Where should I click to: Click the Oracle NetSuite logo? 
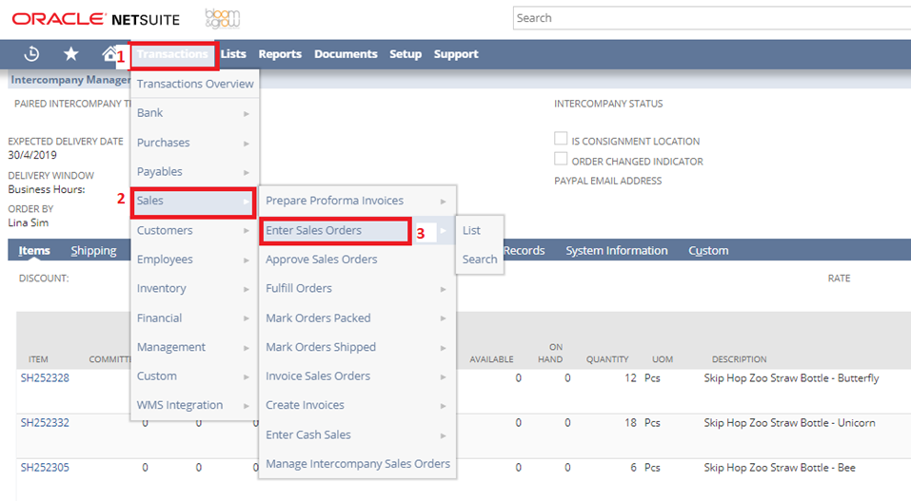pos(96,19)
